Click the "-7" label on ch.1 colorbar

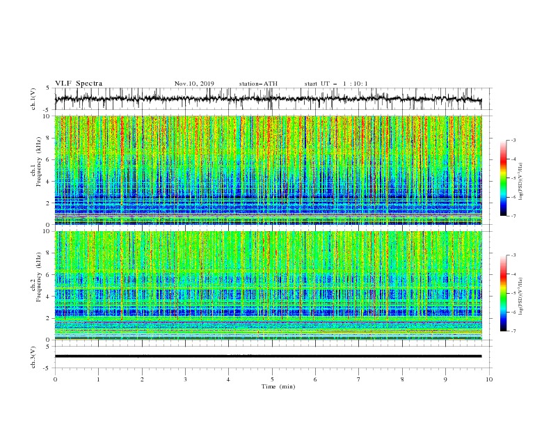[x=513, y=216]
